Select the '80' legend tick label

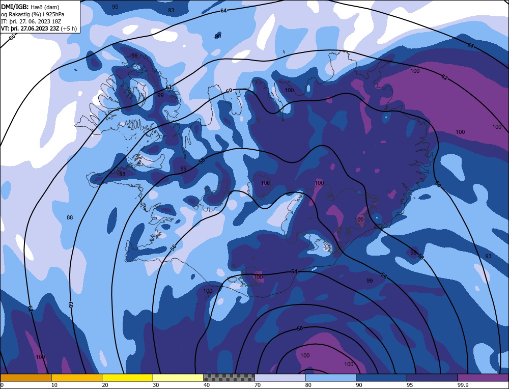pos(308,385)
